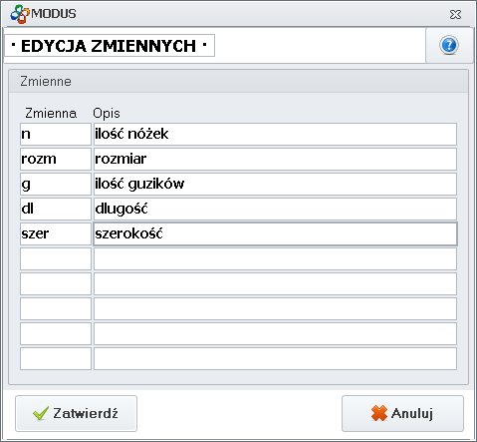Confirm changes with the Zatwierdź button
Image resolution: width=477 pixels, height=442 pixels.
[x=76, y=413]
